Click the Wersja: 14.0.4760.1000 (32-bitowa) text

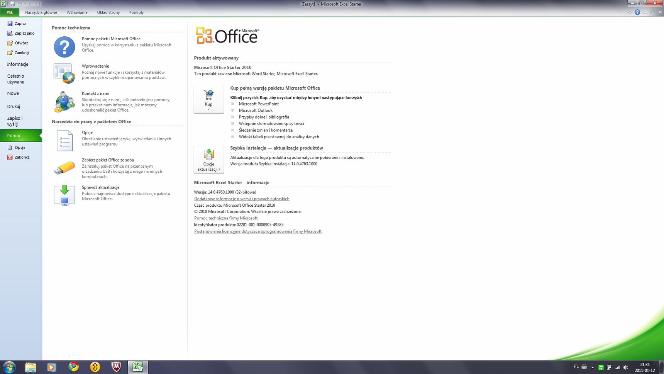225,192
